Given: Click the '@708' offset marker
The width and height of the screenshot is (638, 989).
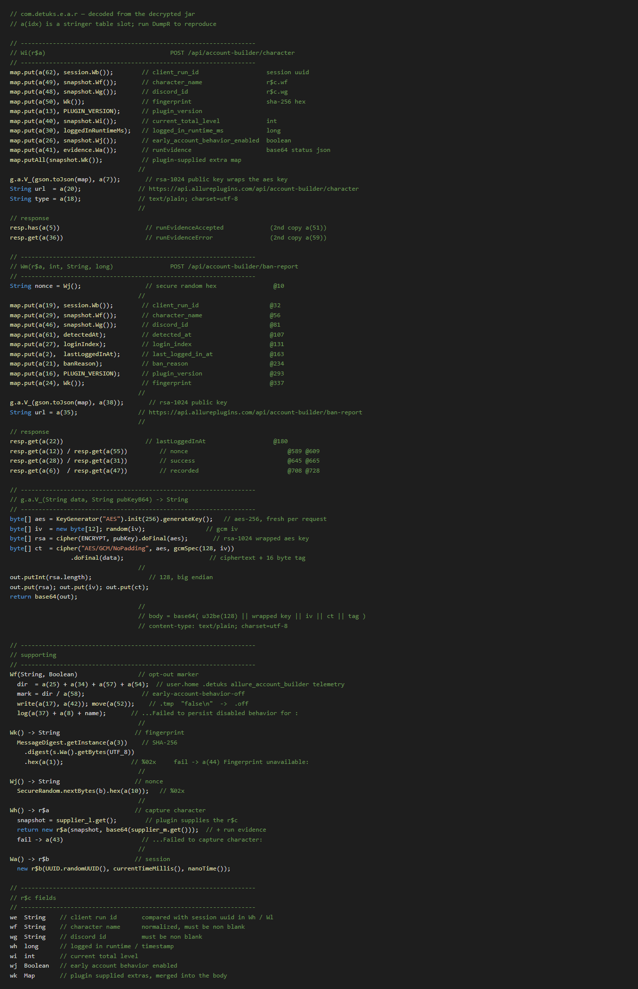Looking at the screenshot, I should 295,471.
